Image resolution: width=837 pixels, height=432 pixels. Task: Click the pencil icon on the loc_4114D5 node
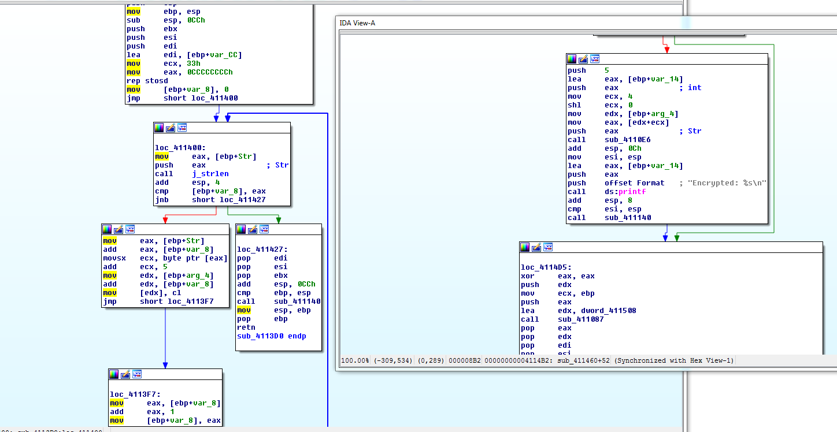click(536, 247)
